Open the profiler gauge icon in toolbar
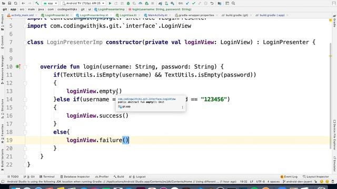This screenshot has height=189, width=337. tap(141, 4)
